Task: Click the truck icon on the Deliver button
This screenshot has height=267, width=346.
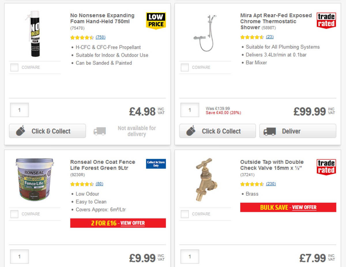Action: 270,131
